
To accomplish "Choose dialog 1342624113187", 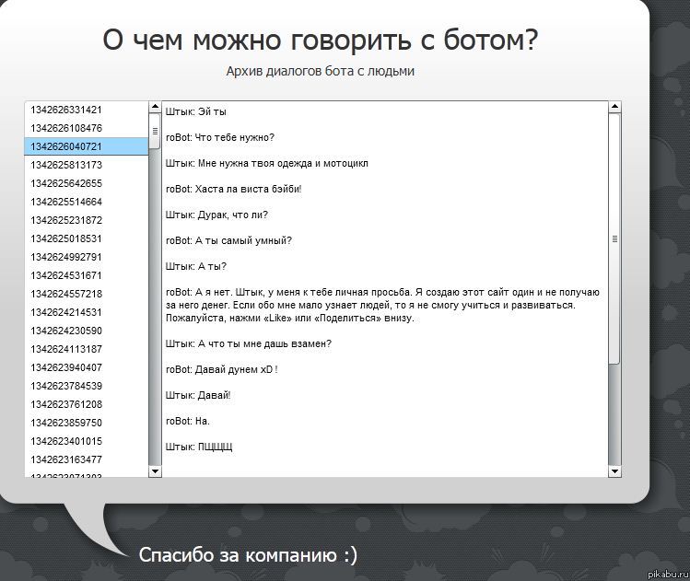I will pyautogui.click(x=66, y=349).
